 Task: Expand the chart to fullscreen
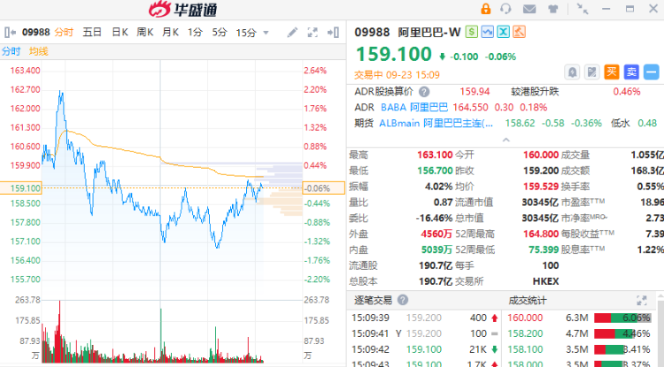pos(313,33)
